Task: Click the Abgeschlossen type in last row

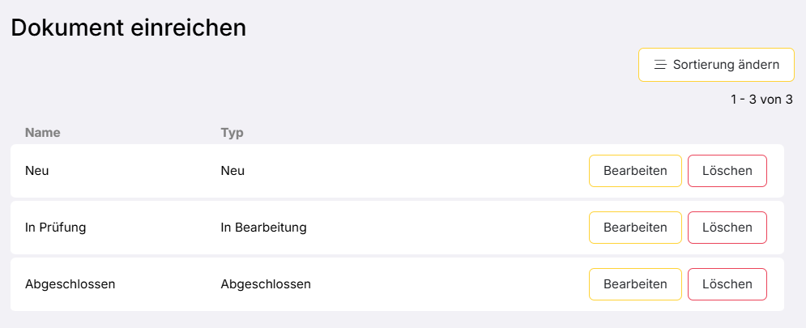Action: (x=266, y=284)
